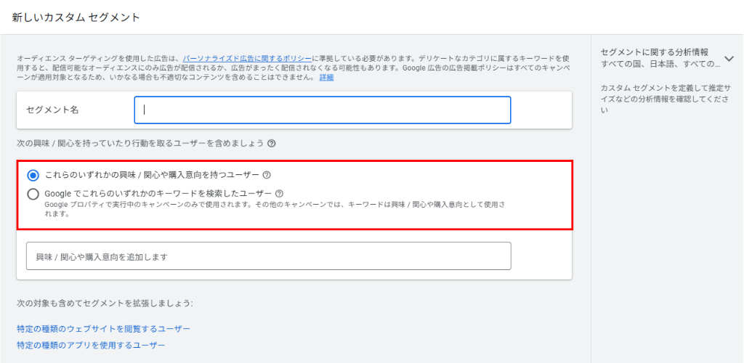
Task: Click すべての国、日本語 summary text
Action: click(x=660, y=63)
